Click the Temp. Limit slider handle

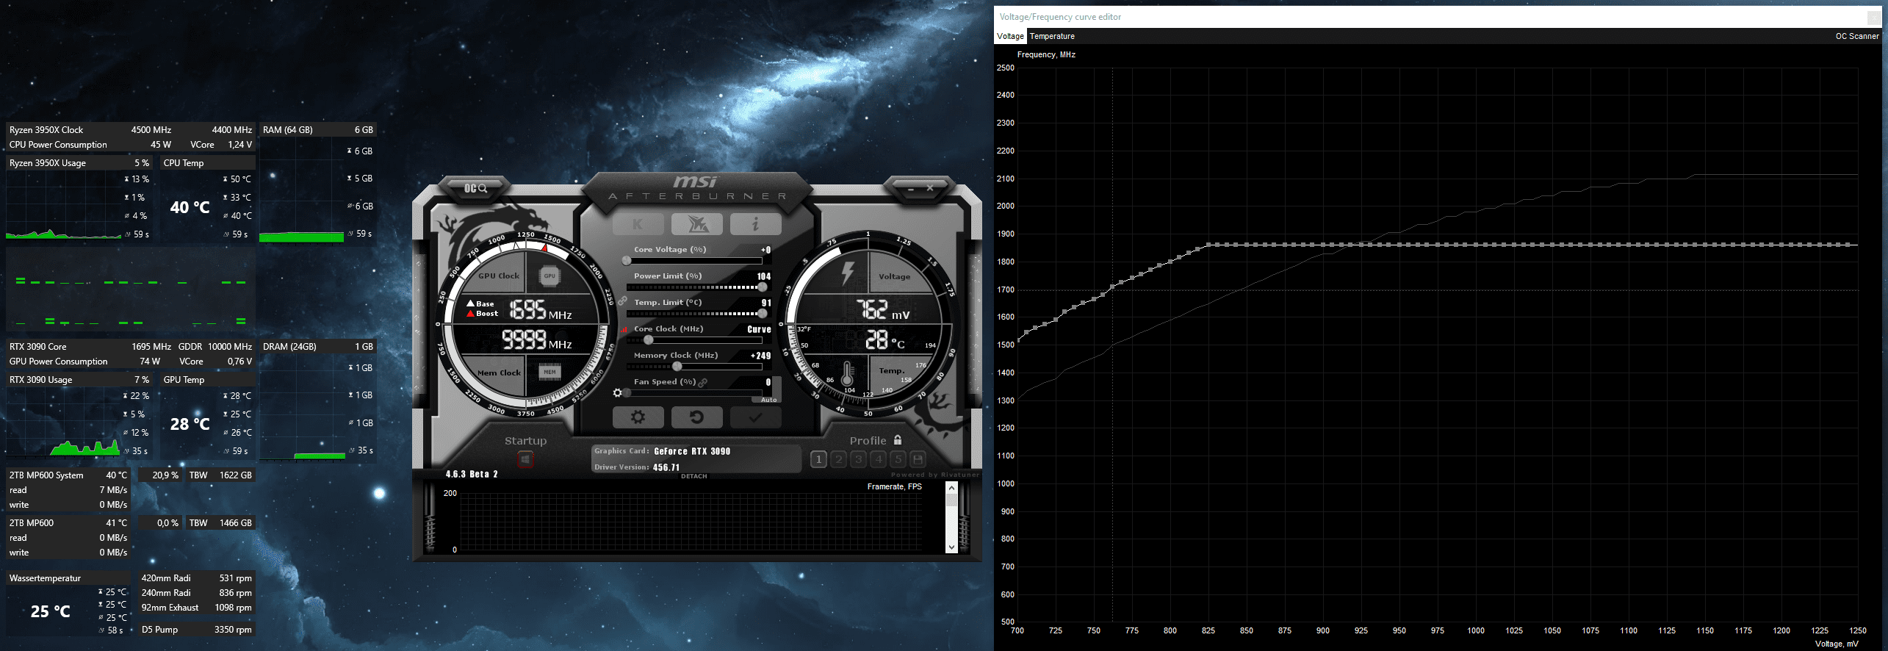click(x=763, y=313)
